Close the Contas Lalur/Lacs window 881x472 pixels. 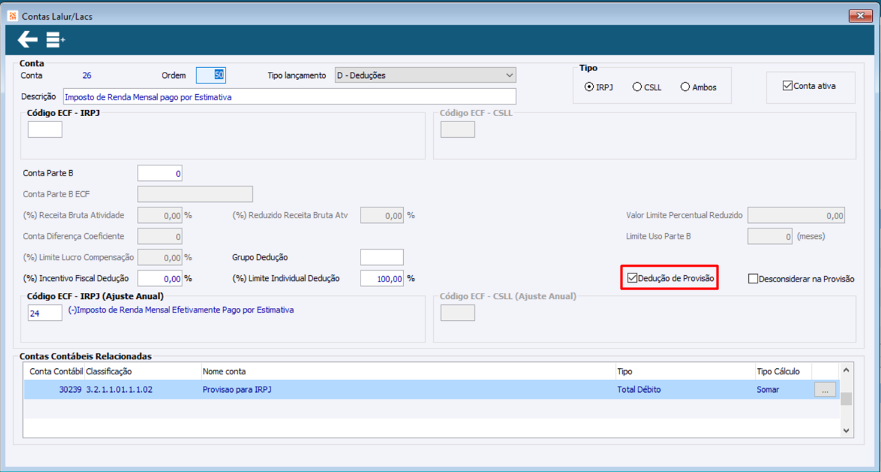pyautogui.click(x=861, y=16)
